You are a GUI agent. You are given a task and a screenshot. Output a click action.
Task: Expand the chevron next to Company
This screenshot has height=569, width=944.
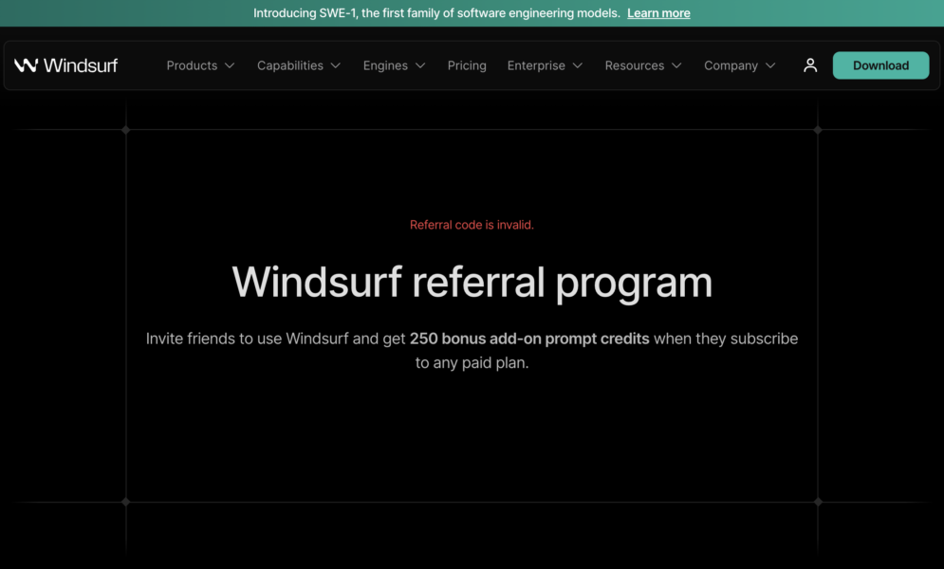770,65
